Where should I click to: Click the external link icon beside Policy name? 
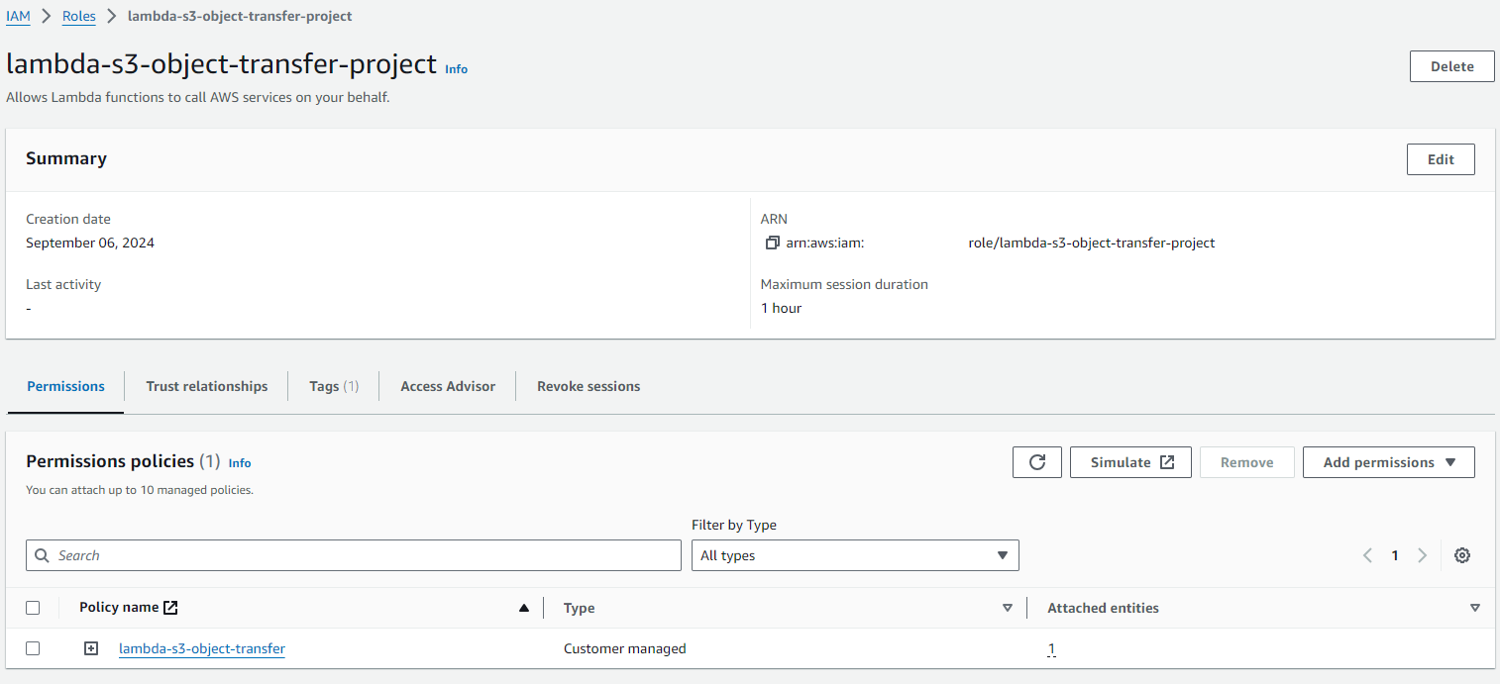(170, 608)
